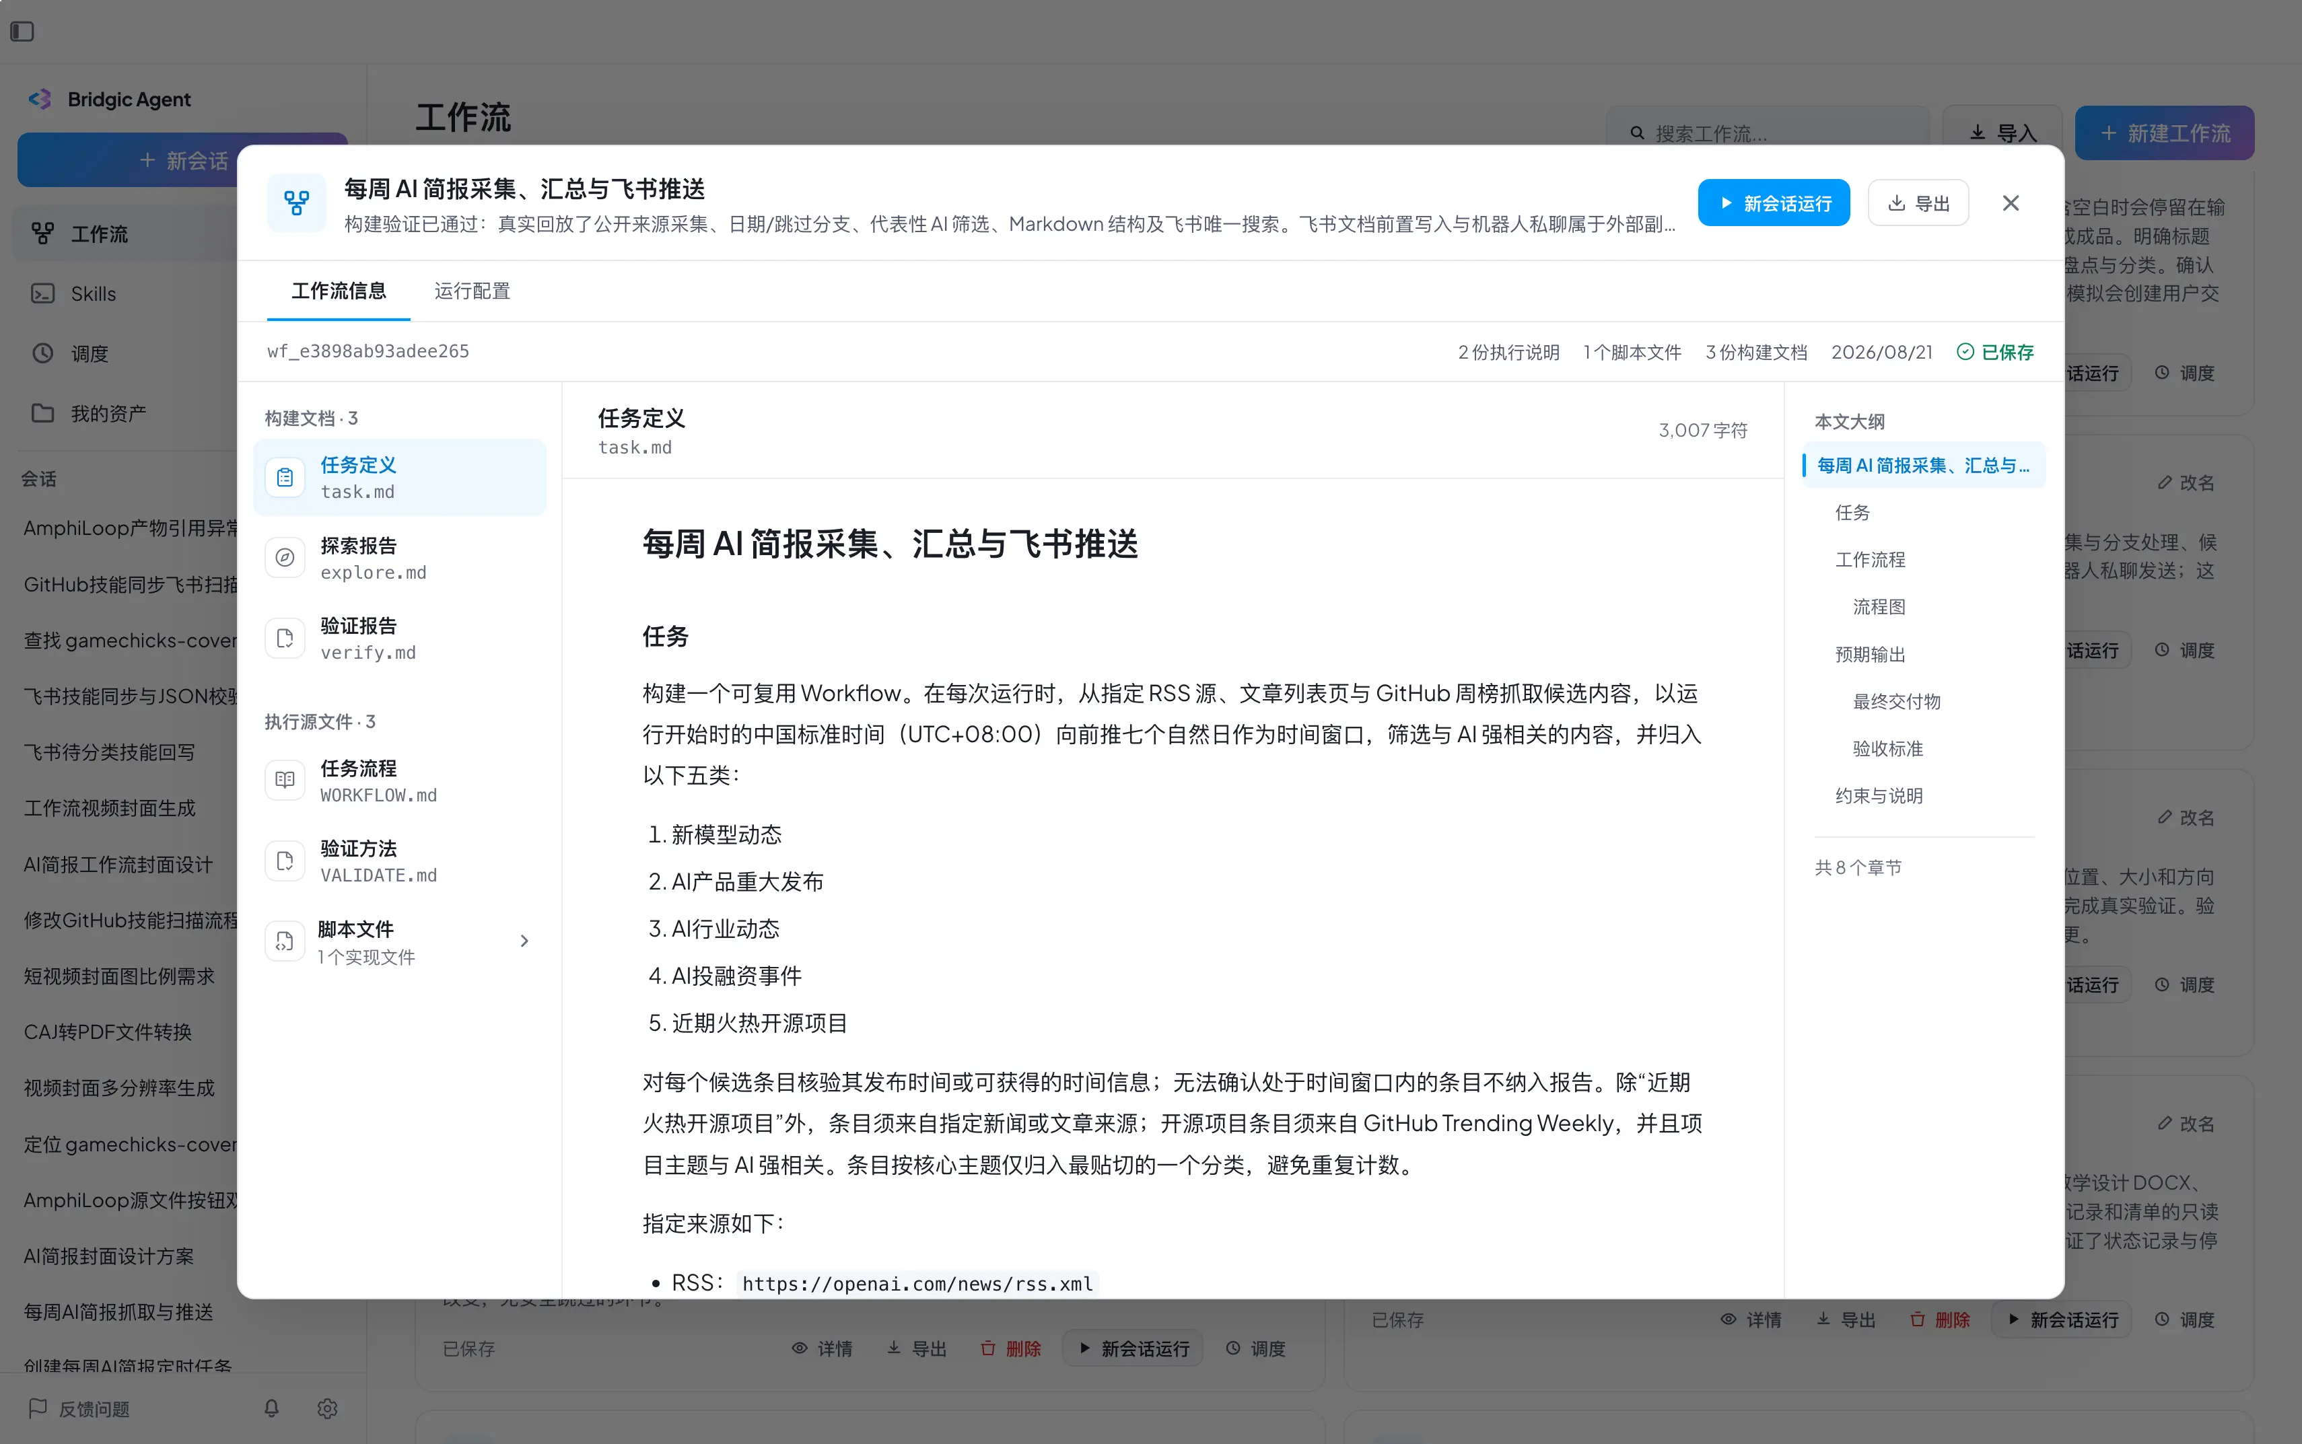Jump to 工作流程 in the outline
Viewport: 2302px width, 1444px height.
[1869, 560]
